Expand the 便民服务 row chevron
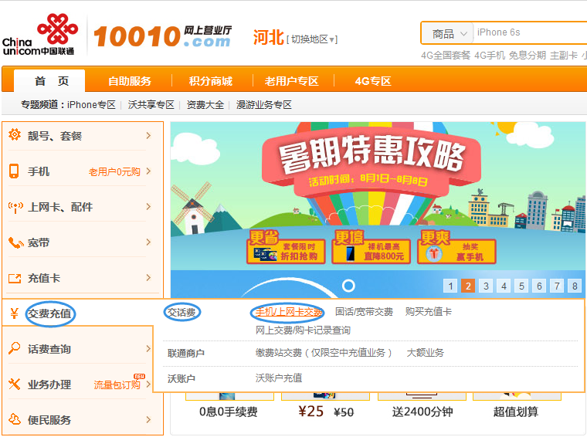Image resolution: width=587 pixels, height=437 pixels. (148, 419)
